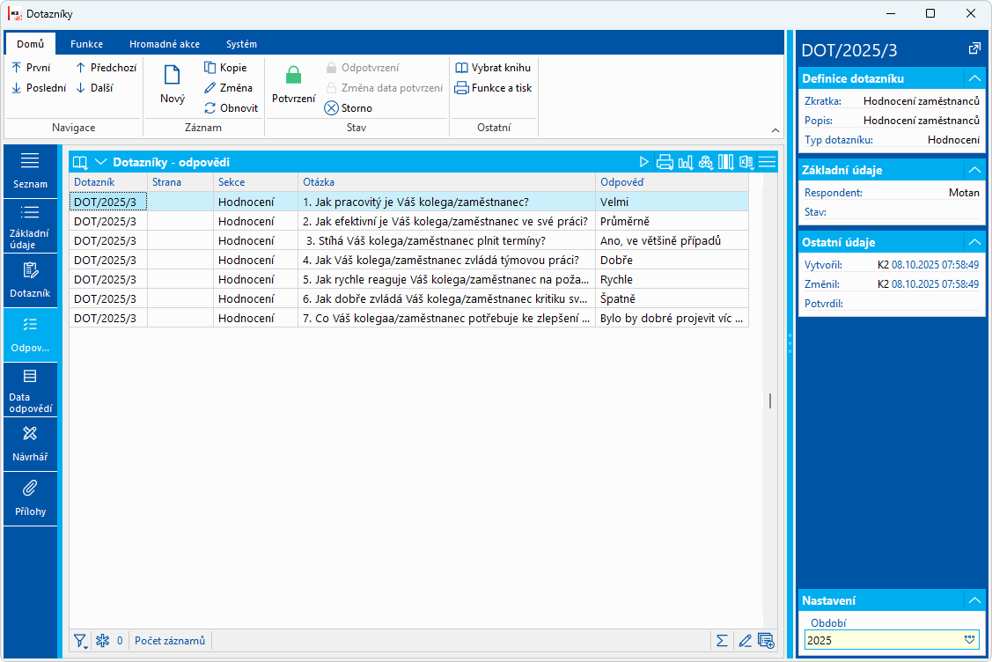Go to the První (first) record
Image resolution: width=992 pixels, height=662 pixels.
[32, 68]
